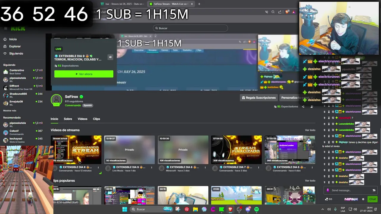The height and width of the screenshot is (214, 381).
Task: Open a new browser tab
Action: (x=199, y=4)
